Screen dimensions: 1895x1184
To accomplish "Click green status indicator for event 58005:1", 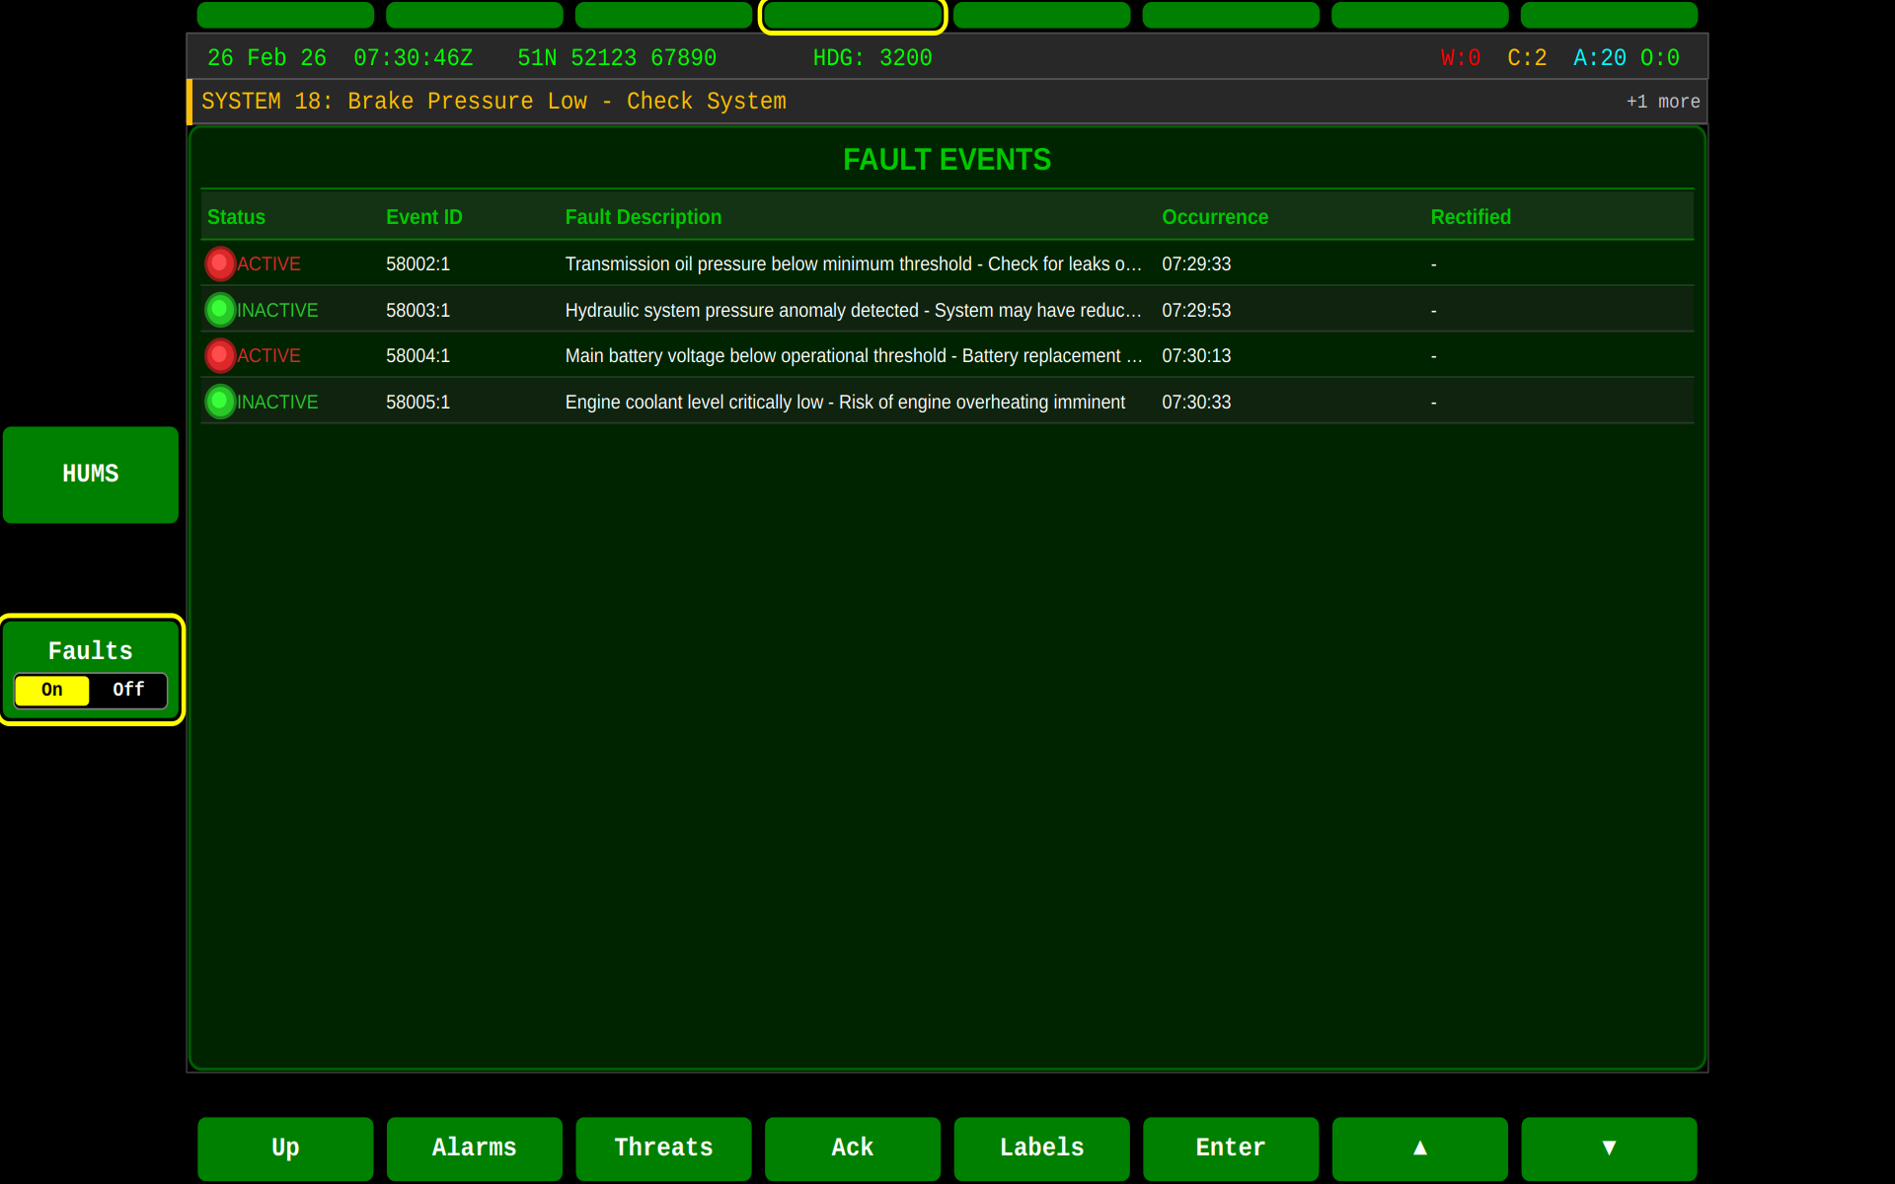I will pyautogui.click(x=220, y=402).
